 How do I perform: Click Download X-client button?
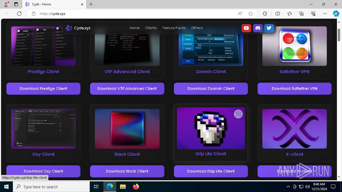tap(294, 171)
